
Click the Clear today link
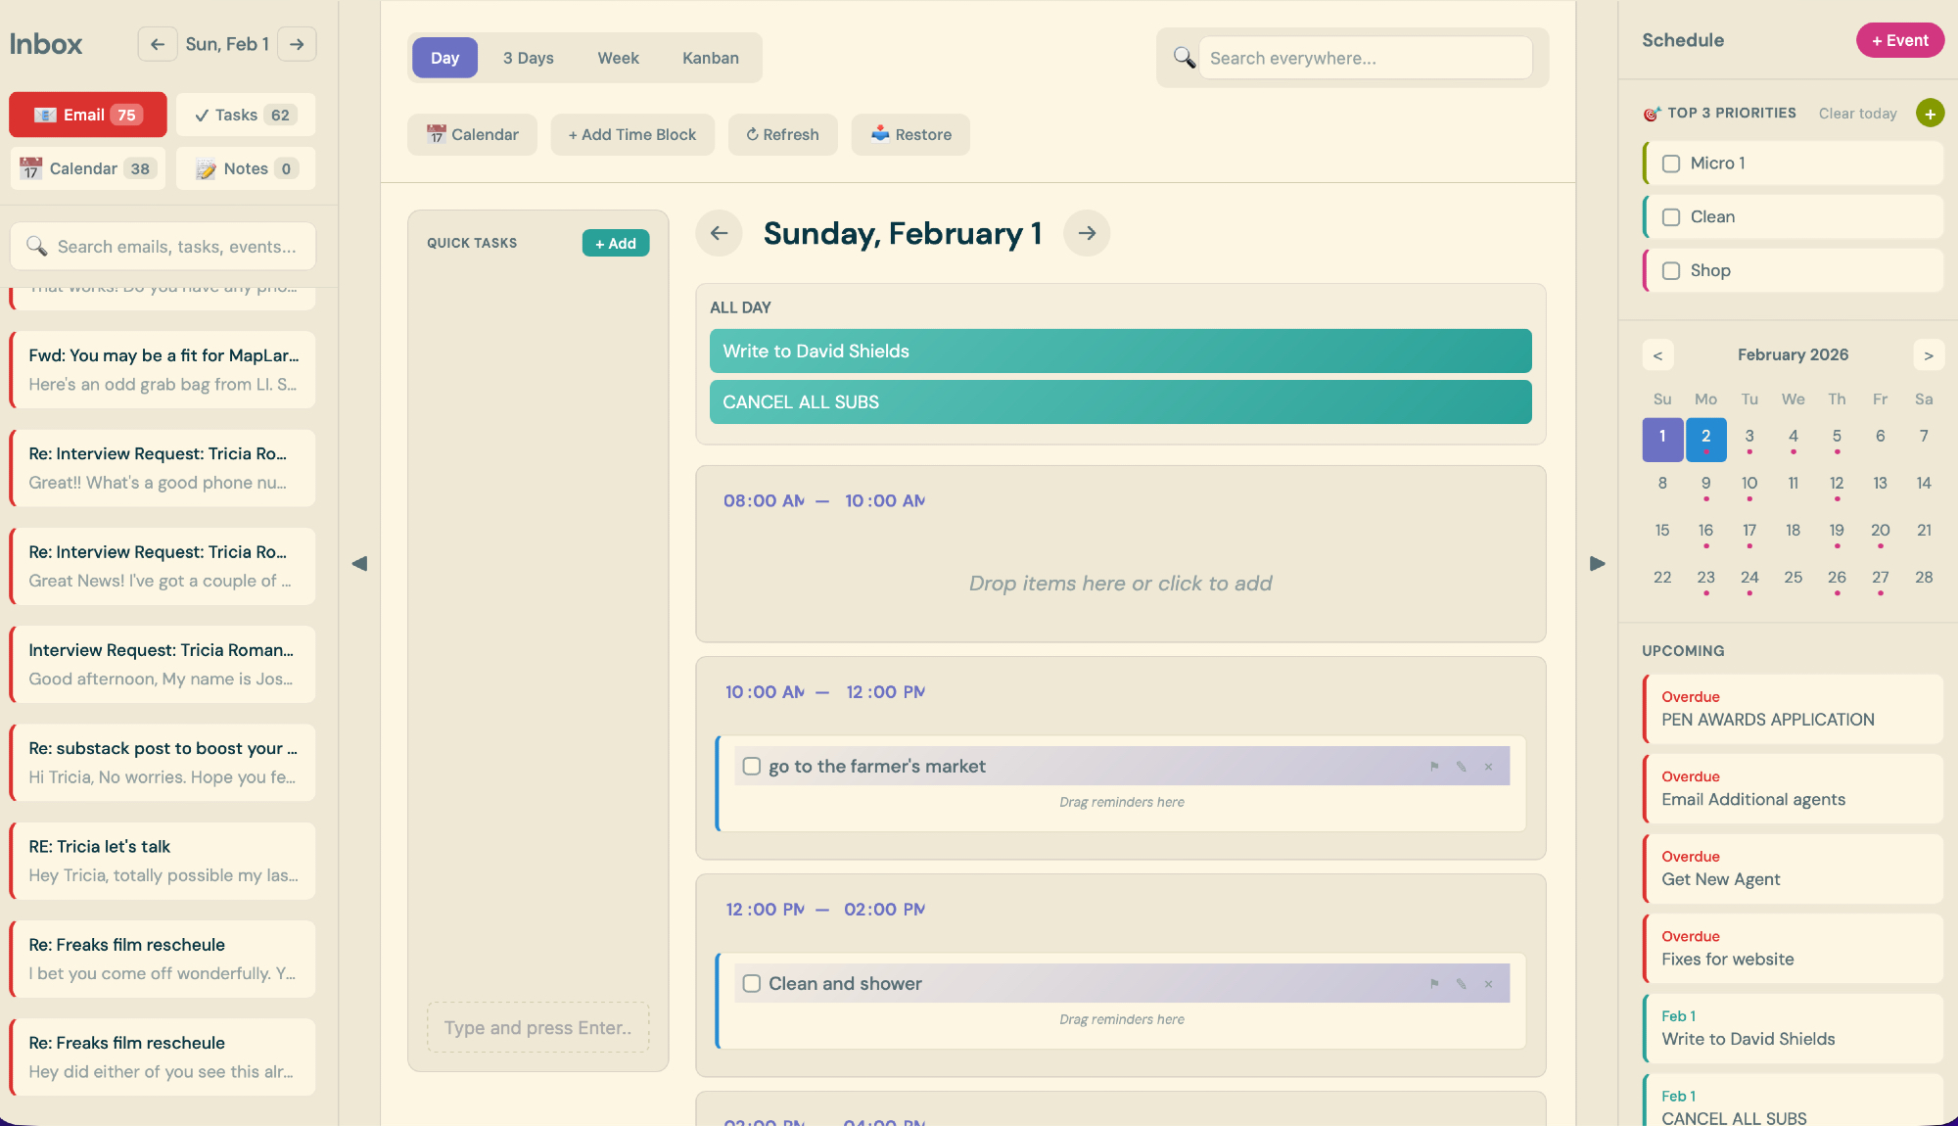click(1857, 114)
